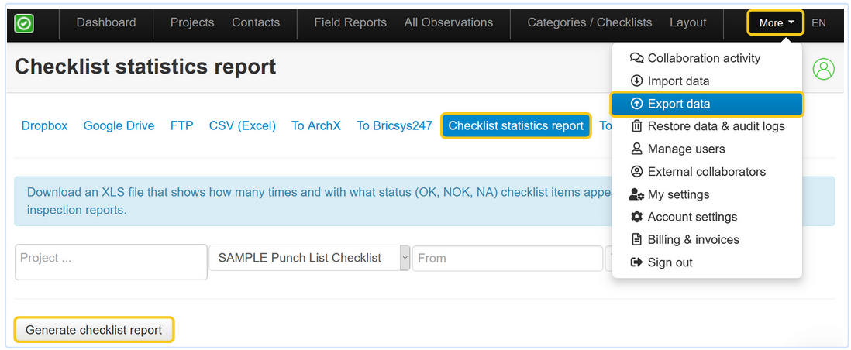Click the Manage users person icon

(637, 149)
